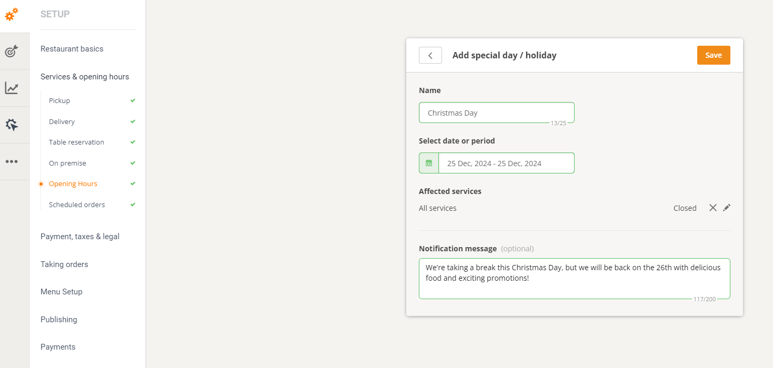Click the orange gears Setup icon

tap(12, 14)
